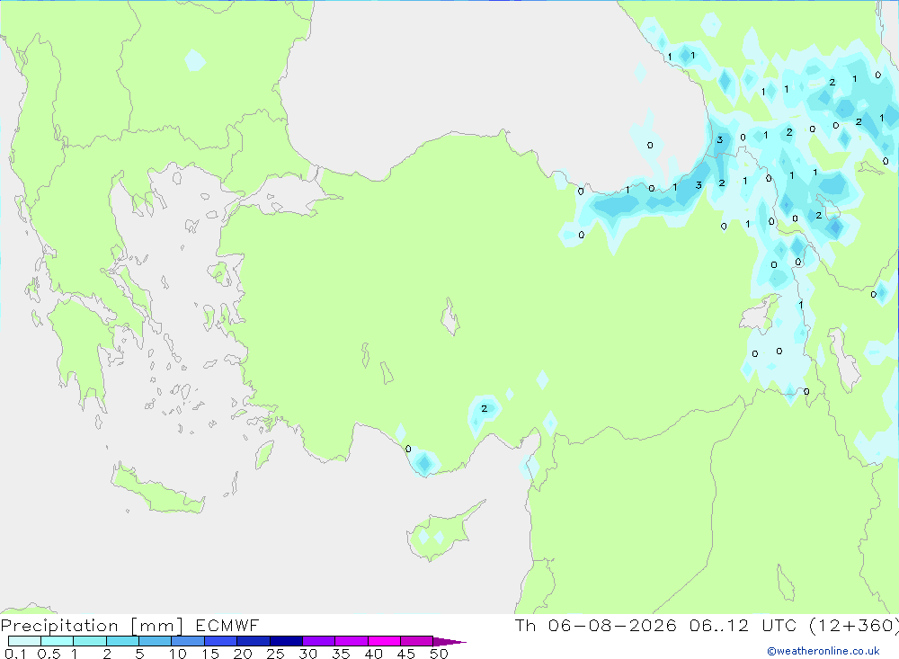Click the 'Th 06-08-2026' date text
Image resolution: width=899 pixels, height=659 pixels.
tap(596, 626)
